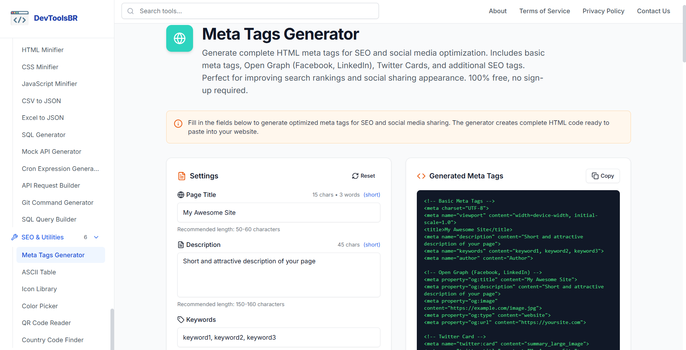Collapse the SEO & Utilities section
Image resolution: width=686 pixels, height=350 pixels.
pos(95,237)
